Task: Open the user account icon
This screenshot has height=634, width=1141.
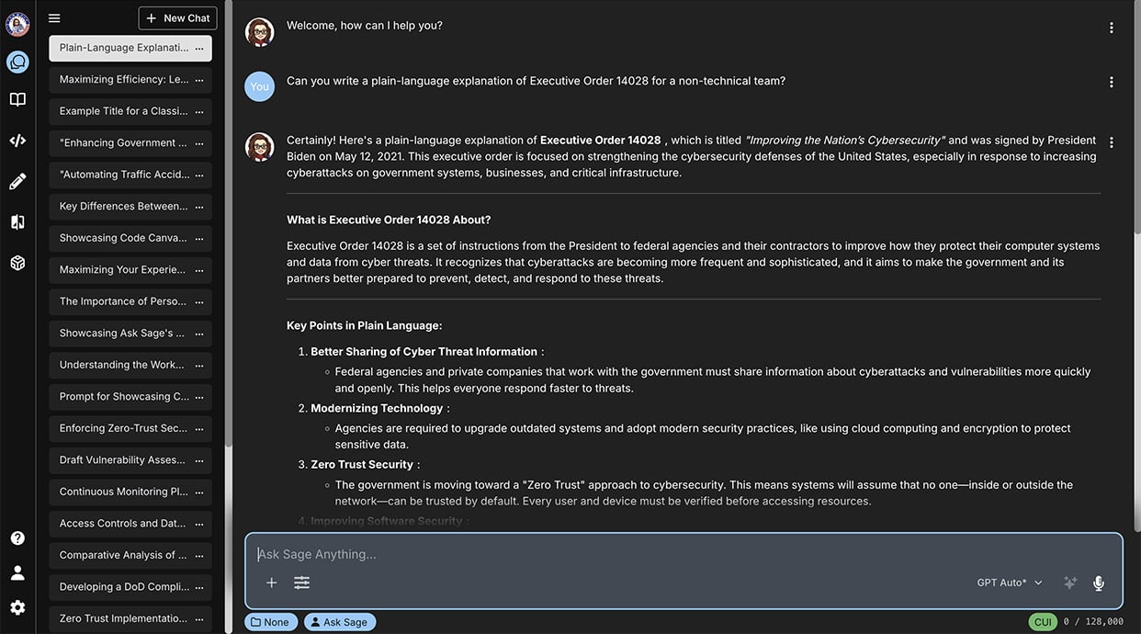Action: click(17, 572)
